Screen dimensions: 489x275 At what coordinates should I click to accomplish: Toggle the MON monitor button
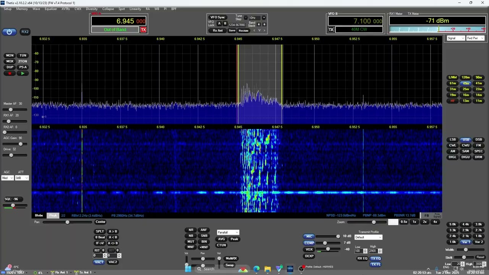coord(10,55)
